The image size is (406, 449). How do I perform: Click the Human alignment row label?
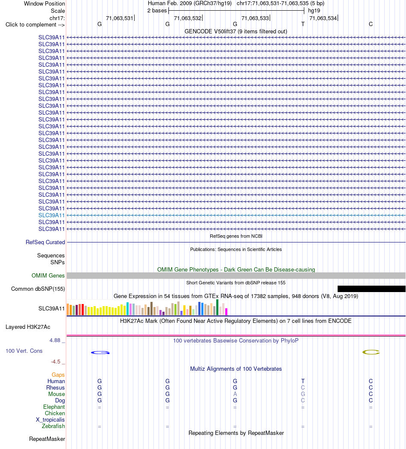tap(56, 381)
